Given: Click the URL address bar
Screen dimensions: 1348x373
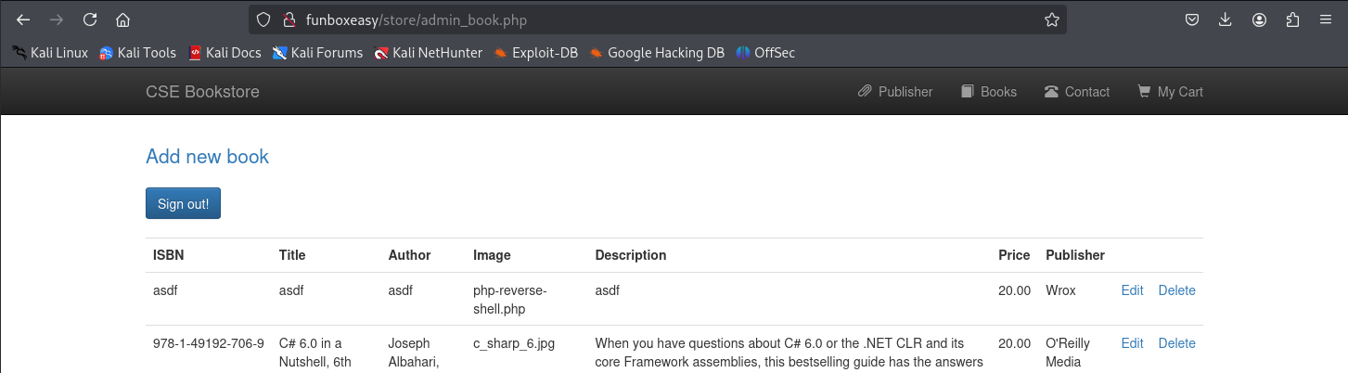Looking at the screenshot, I should 649,19.
